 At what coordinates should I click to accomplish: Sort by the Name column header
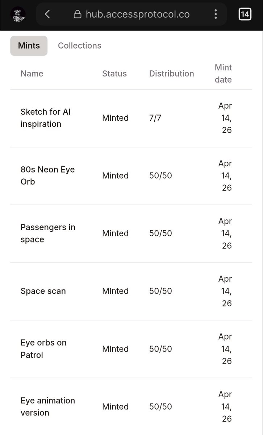click(x=32, y=74)
